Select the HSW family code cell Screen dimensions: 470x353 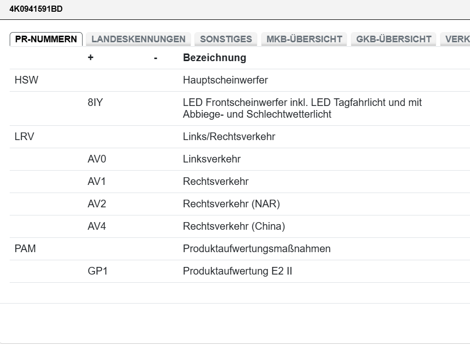27,80
